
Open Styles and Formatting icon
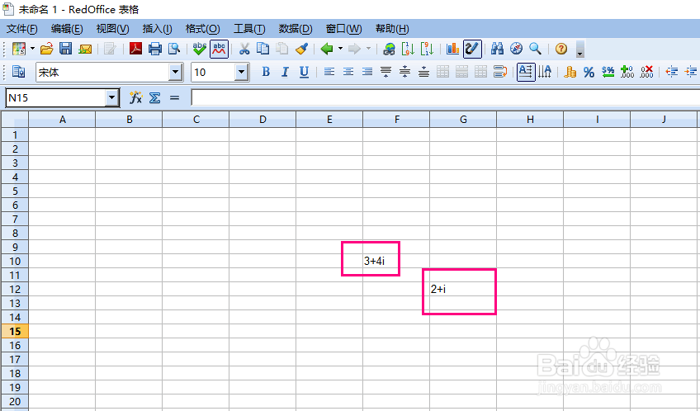pyautogui.click(x=19, y=72)
